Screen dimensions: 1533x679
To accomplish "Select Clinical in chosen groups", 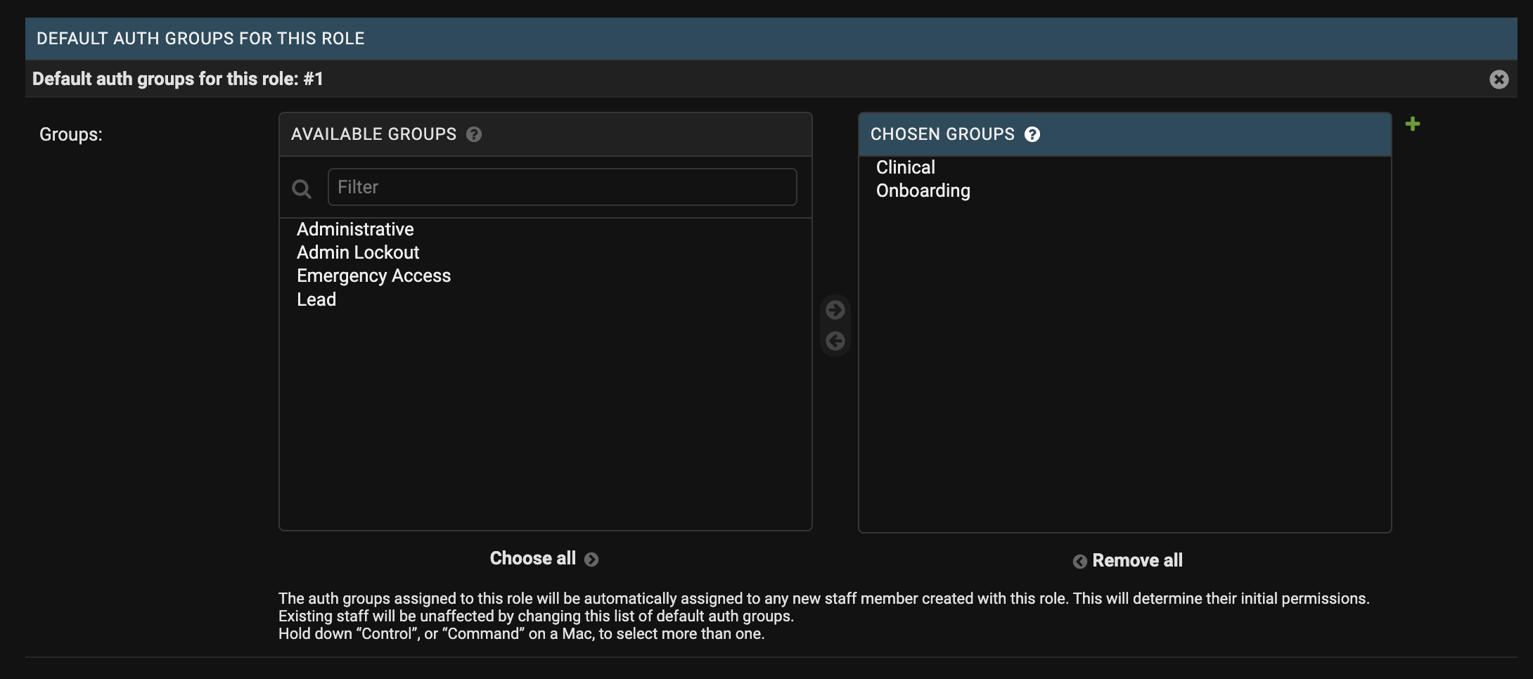I will pyautogui.click(x=906, y=167).
